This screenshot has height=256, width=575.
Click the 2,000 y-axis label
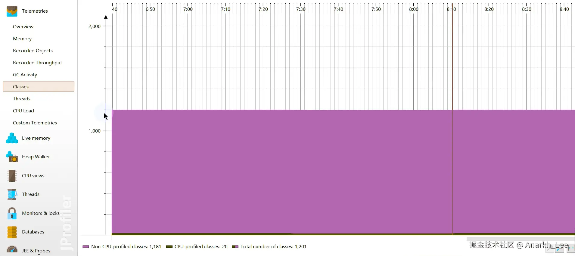(95, 26)
